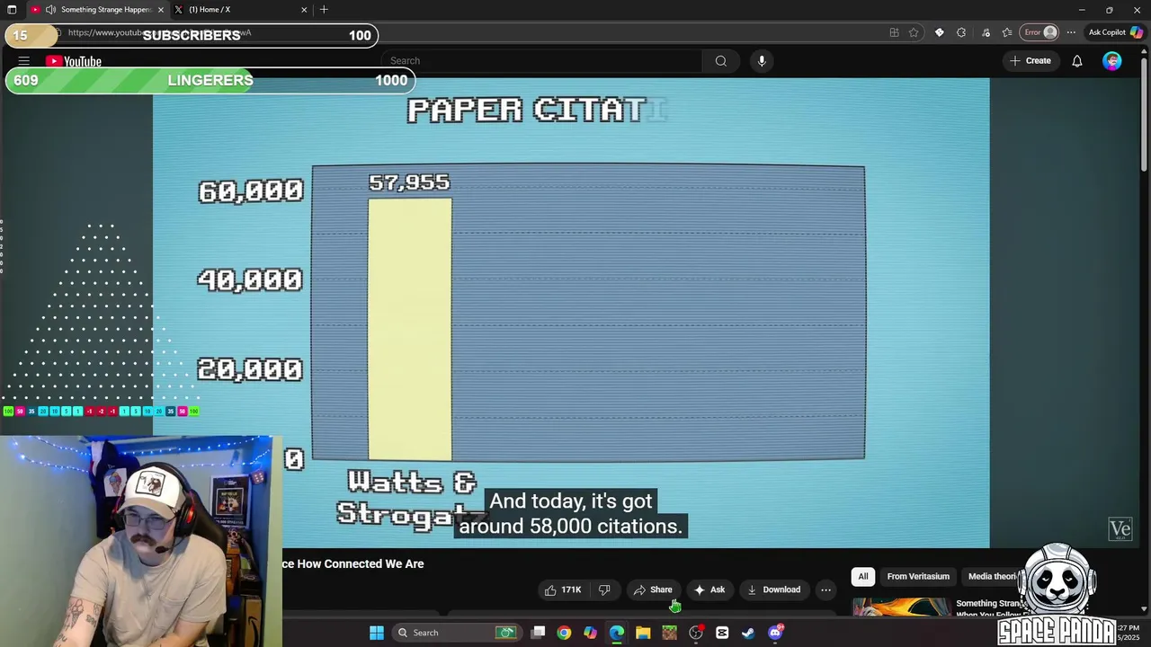Close the Home / X tab

[x=304, y=10]
